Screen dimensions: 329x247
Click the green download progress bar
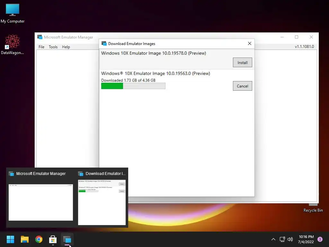point(133,86)
